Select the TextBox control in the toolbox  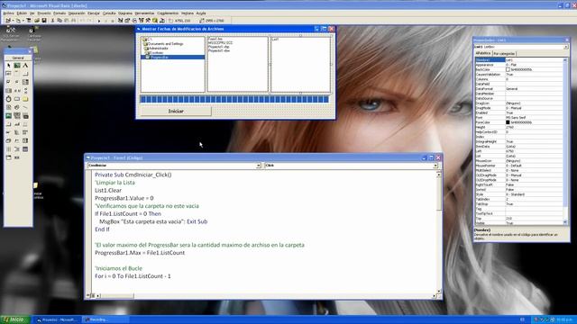click(8, 74)
